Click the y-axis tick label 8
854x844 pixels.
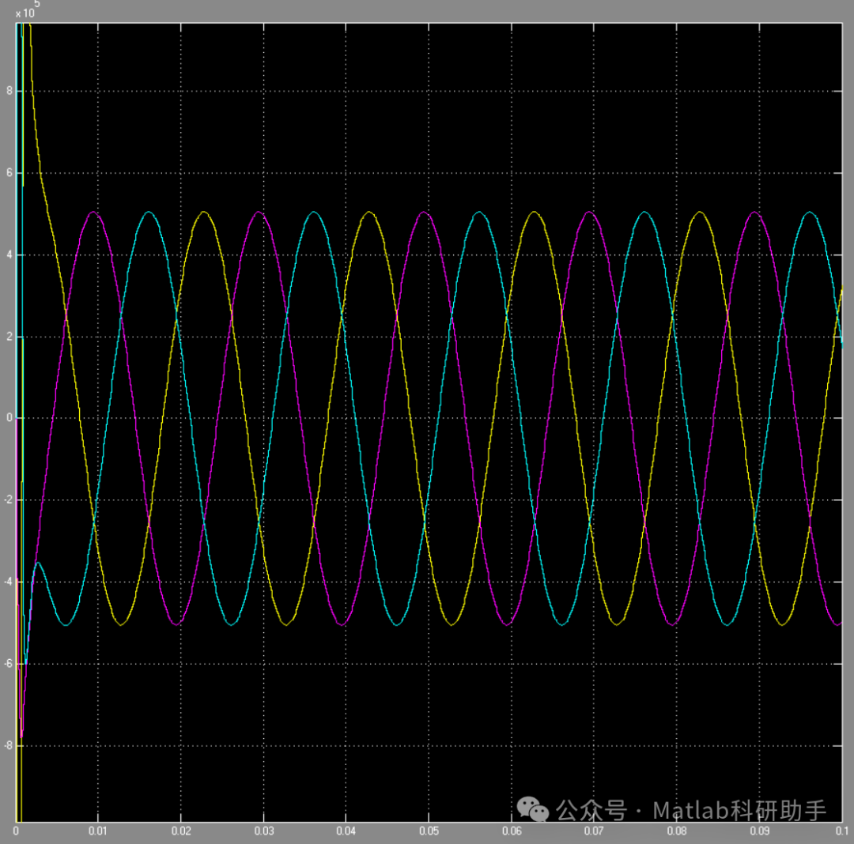pos(9,91)
